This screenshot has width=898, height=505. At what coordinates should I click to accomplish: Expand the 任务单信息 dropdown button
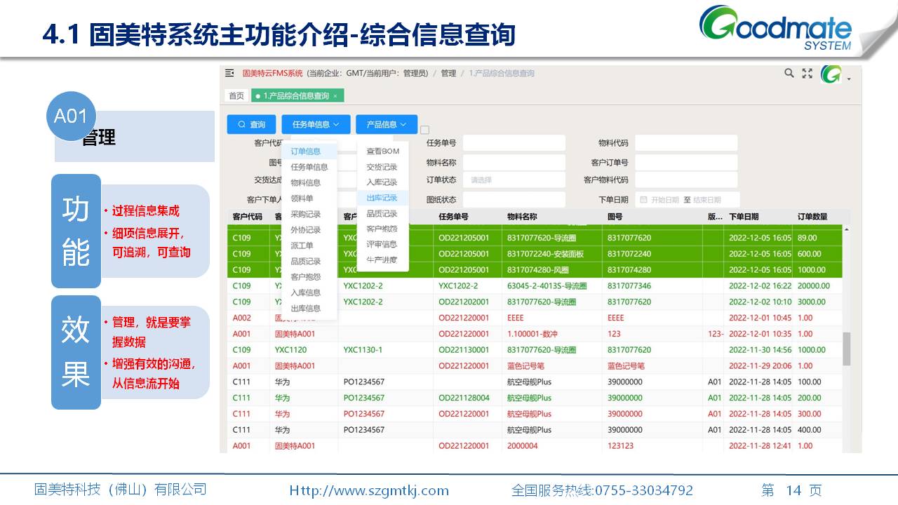tap(316, 124)
